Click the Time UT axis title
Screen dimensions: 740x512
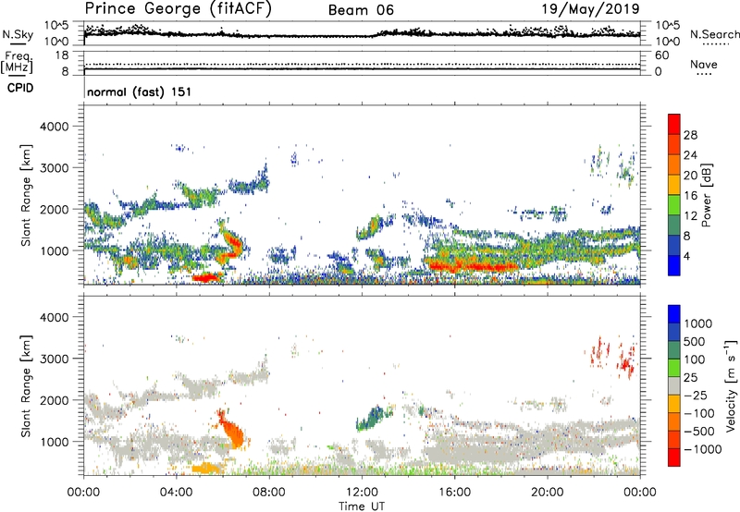[362, 506]
